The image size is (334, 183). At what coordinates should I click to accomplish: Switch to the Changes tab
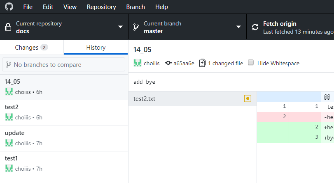click(x=31, y=48)
